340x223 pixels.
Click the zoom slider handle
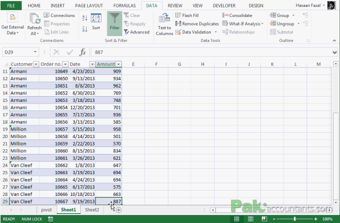coord(295,219)
